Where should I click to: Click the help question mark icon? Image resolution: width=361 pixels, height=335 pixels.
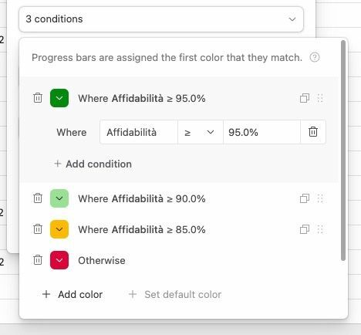point(315,57)
